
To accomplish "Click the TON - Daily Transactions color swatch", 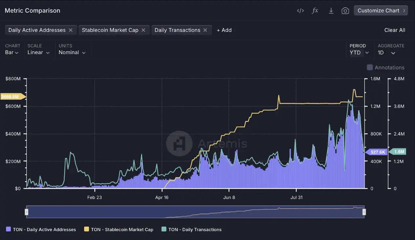I will [163, 229].
